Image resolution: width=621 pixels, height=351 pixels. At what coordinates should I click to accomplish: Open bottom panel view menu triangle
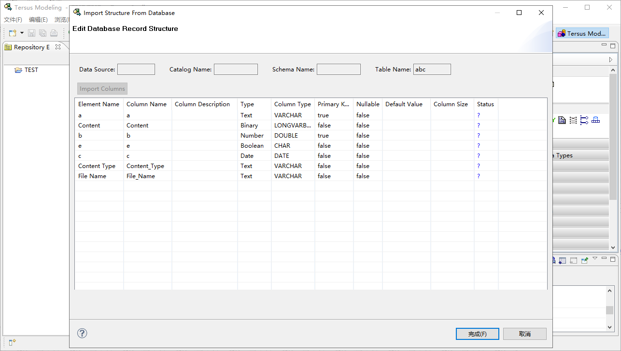(x=595, y=258)
